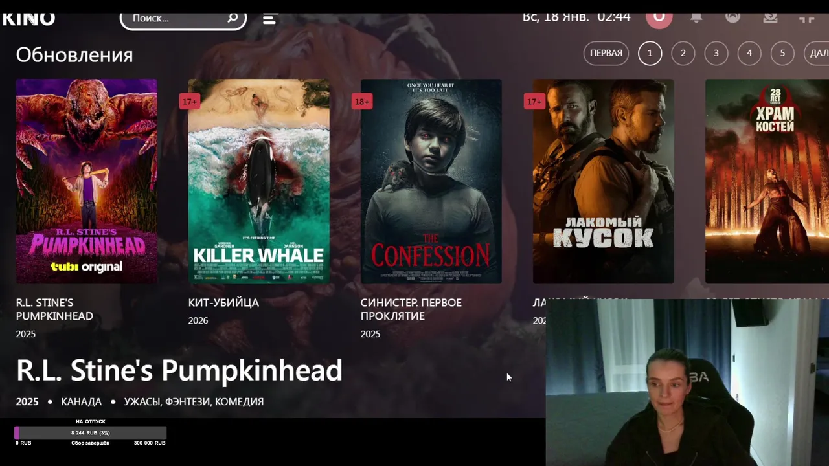Click the НА ОТПУСК donation label
829x466 pixels.
(x=91, y=422)
